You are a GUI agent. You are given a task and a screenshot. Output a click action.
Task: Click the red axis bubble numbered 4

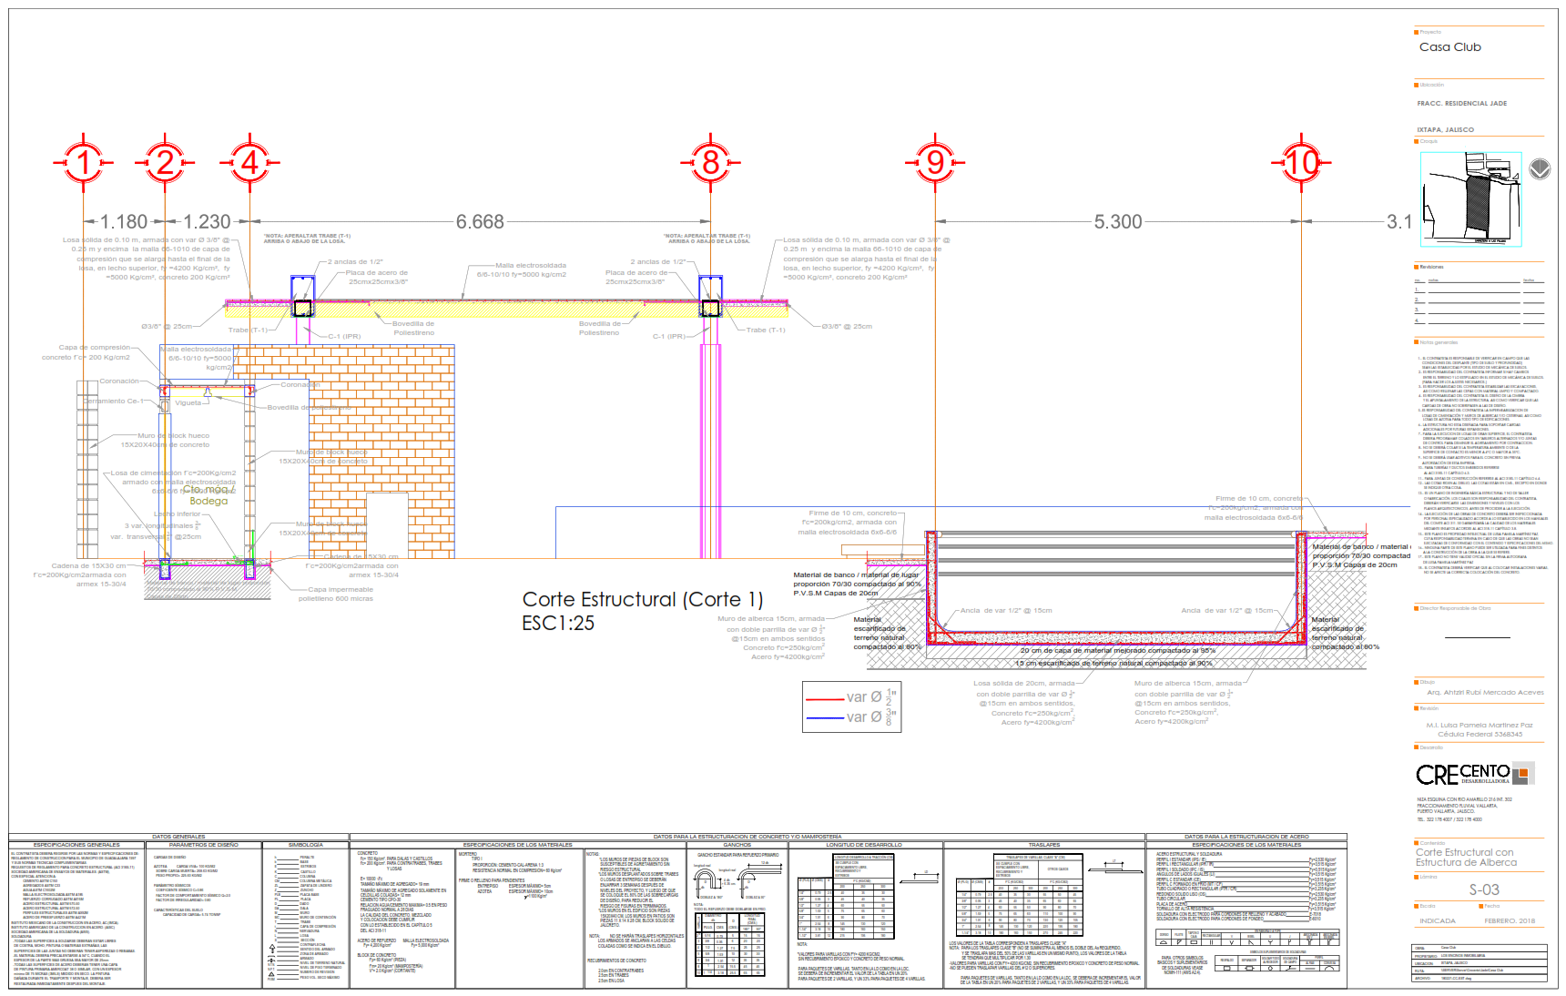point(249,163)
